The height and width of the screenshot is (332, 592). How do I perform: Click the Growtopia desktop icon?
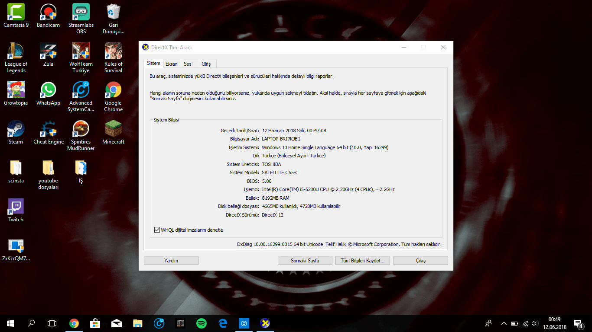[16, 93]
